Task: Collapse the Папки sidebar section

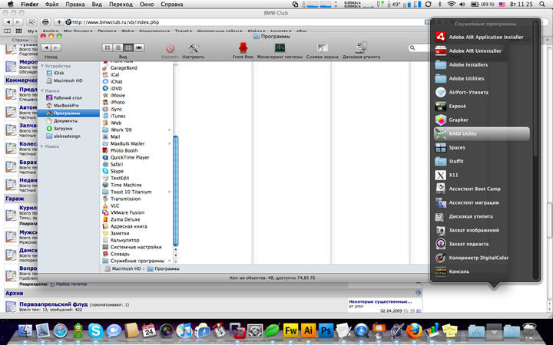Action: tap(42, 90)
